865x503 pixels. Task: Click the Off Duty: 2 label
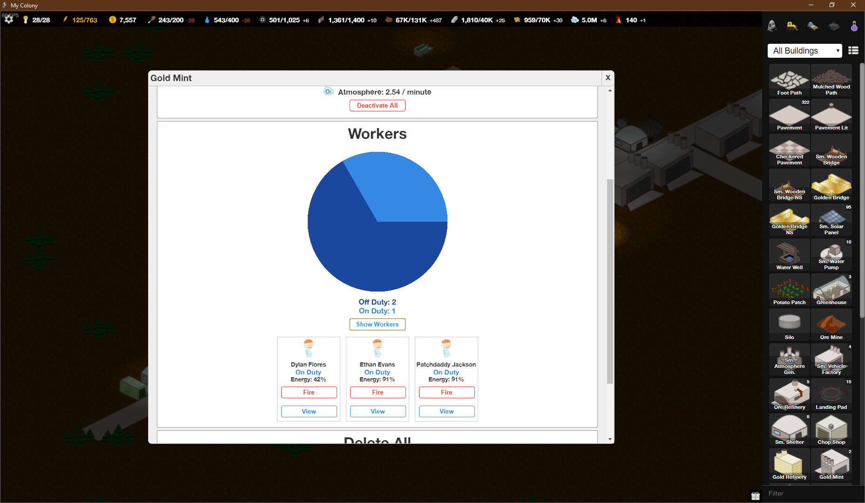click(x=377, y=302)
